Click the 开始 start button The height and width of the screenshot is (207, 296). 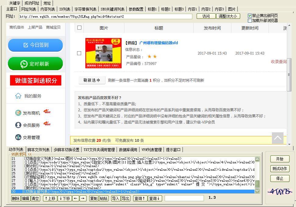tap(280, 159)
